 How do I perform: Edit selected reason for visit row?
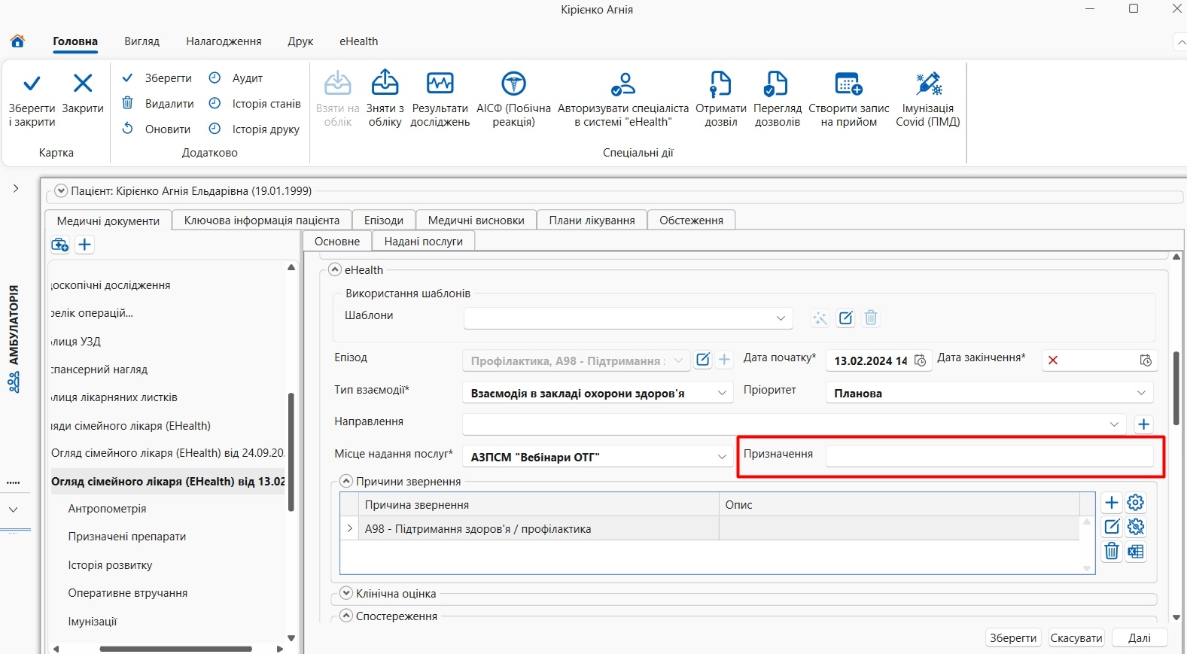click(x=1112, y=527)
